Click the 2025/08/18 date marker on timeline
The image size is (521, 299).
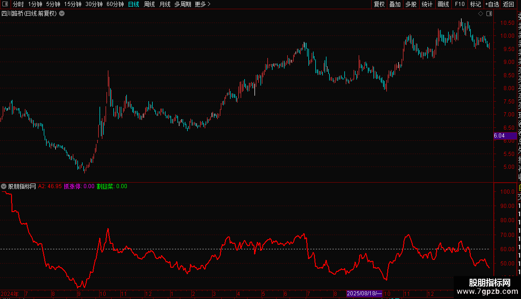(x=364, y=293)
